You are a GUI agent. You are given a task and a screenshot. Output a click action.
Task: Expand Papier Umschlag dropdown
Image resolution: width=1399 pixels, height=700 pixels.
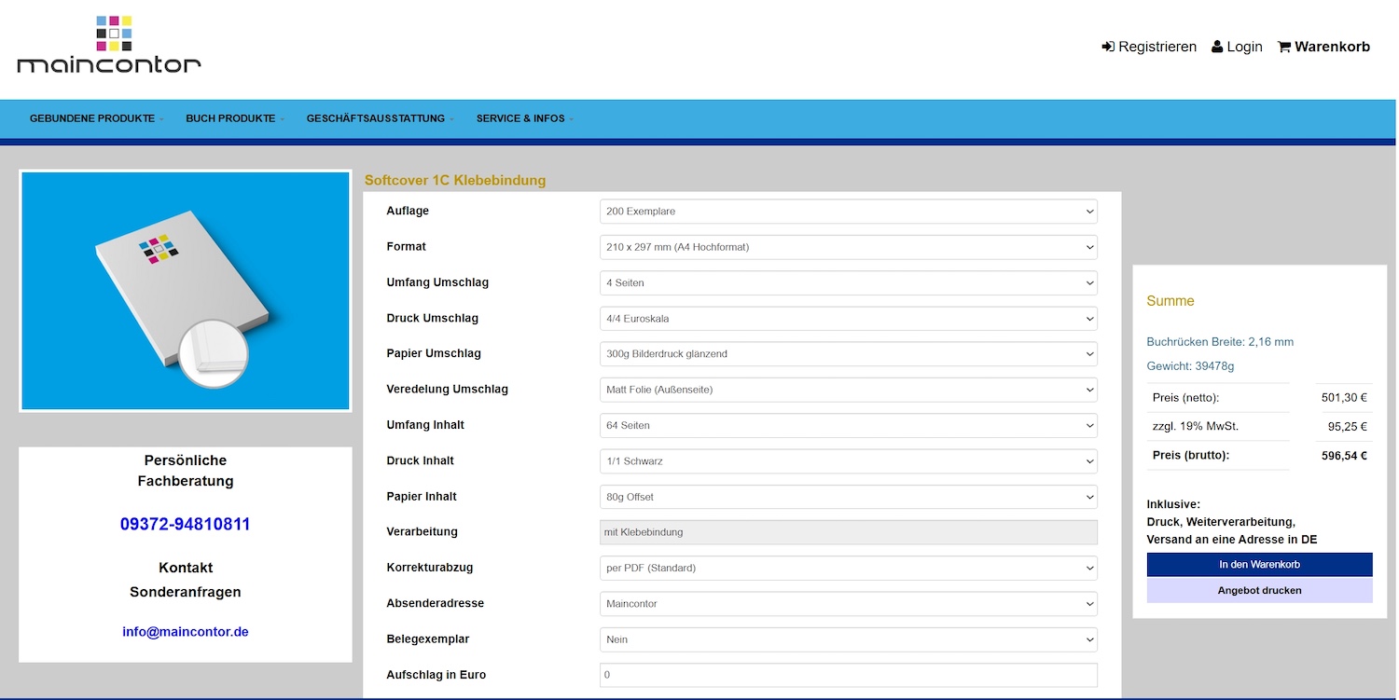click(x=849, y=354)
